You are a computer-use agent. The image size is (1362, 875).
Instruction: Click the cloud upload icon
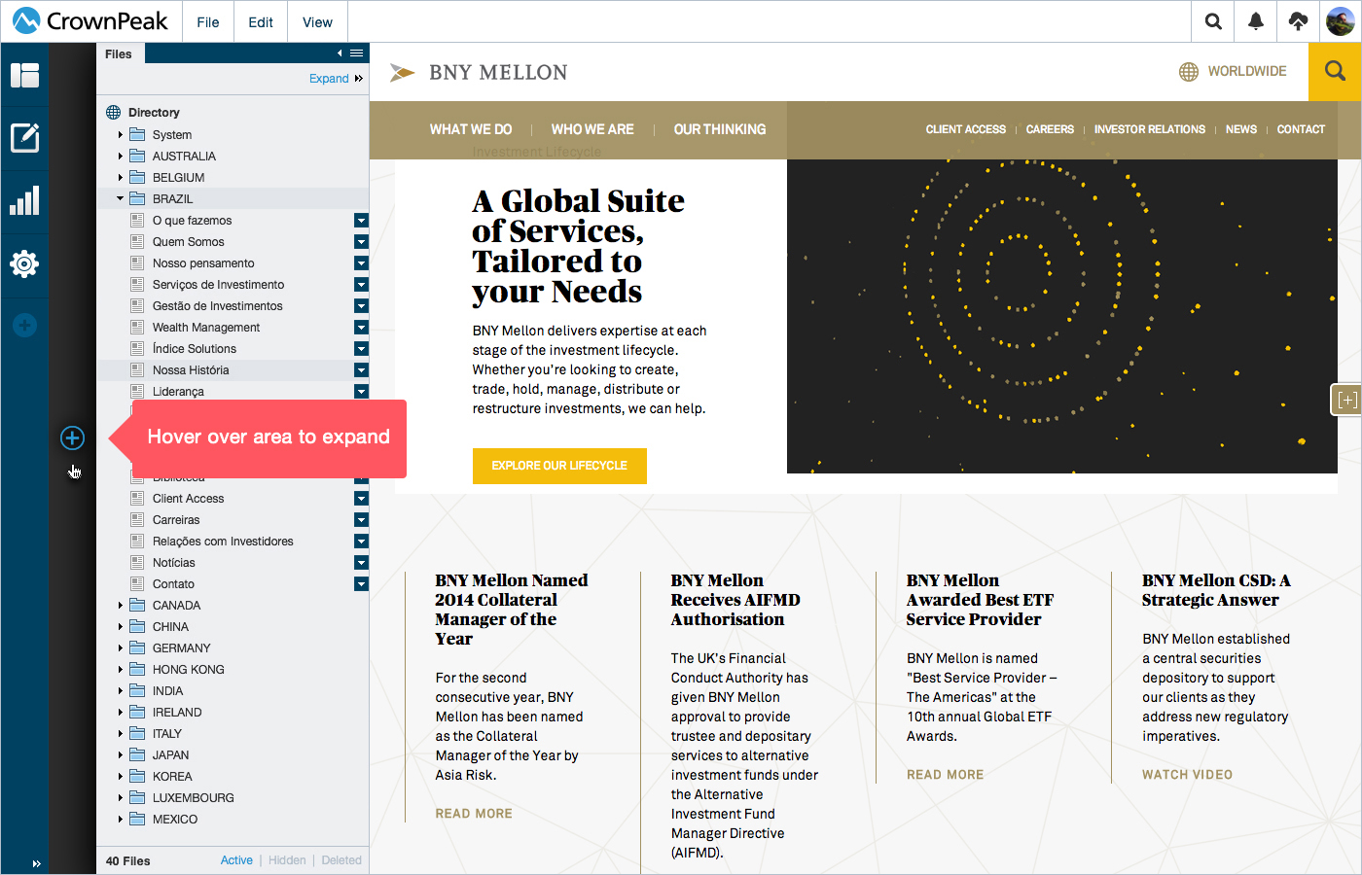(x=1298, y=21)
